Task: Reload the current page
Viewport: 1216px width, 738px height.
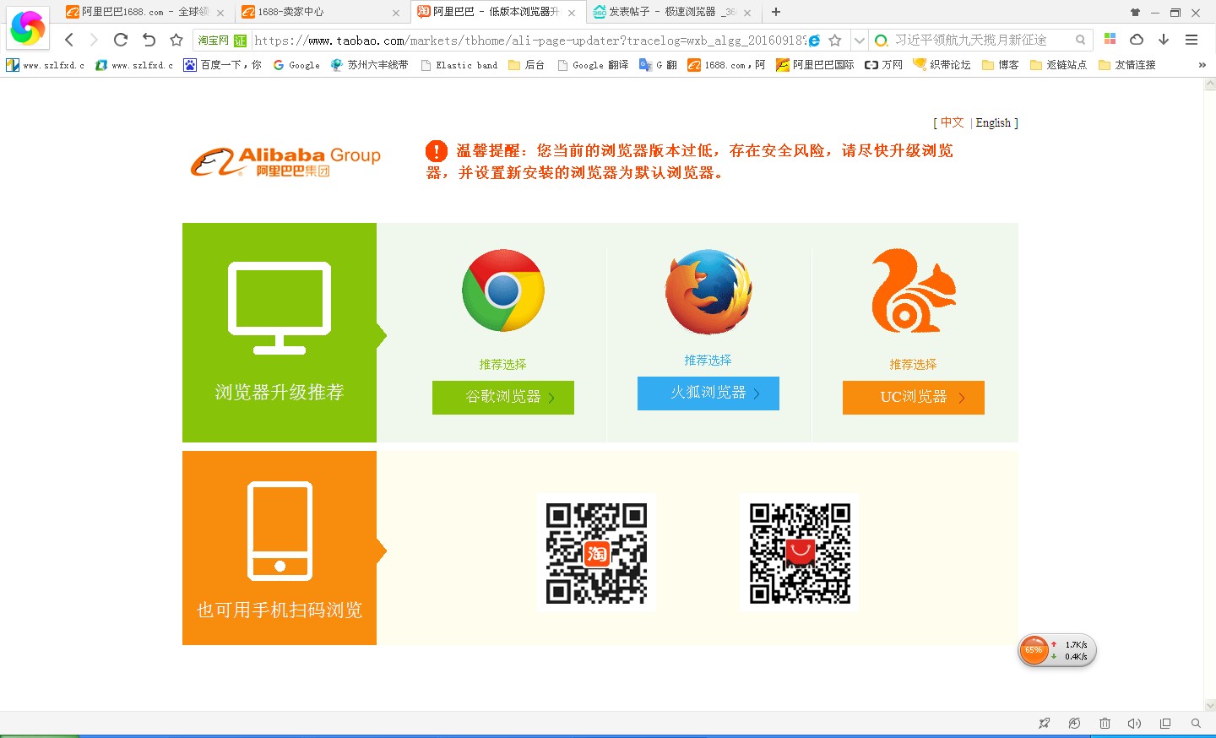Action: (x=121, y=40)
